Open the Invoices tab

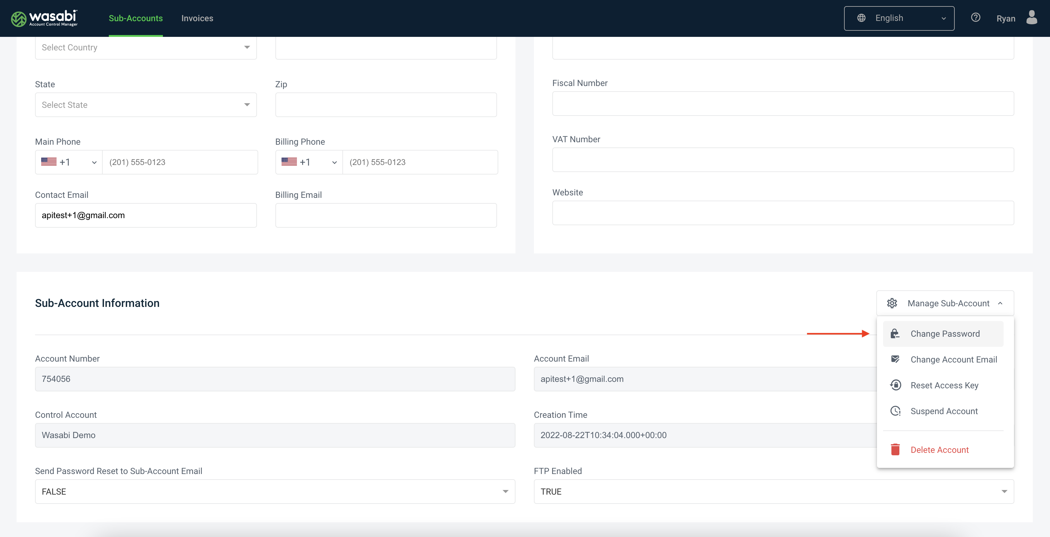(197, 18)
